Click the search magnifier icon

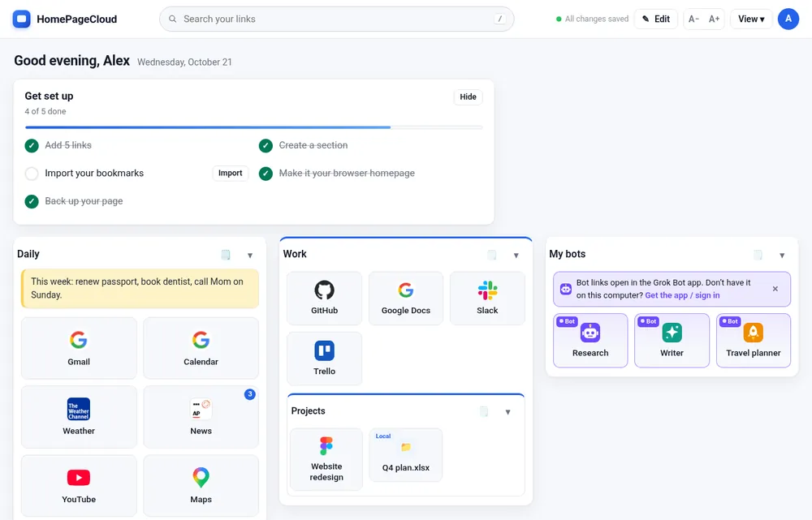[x=172, y=19]
